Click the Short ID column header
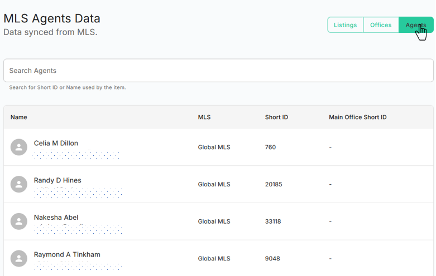 click(x=276, y=117)
